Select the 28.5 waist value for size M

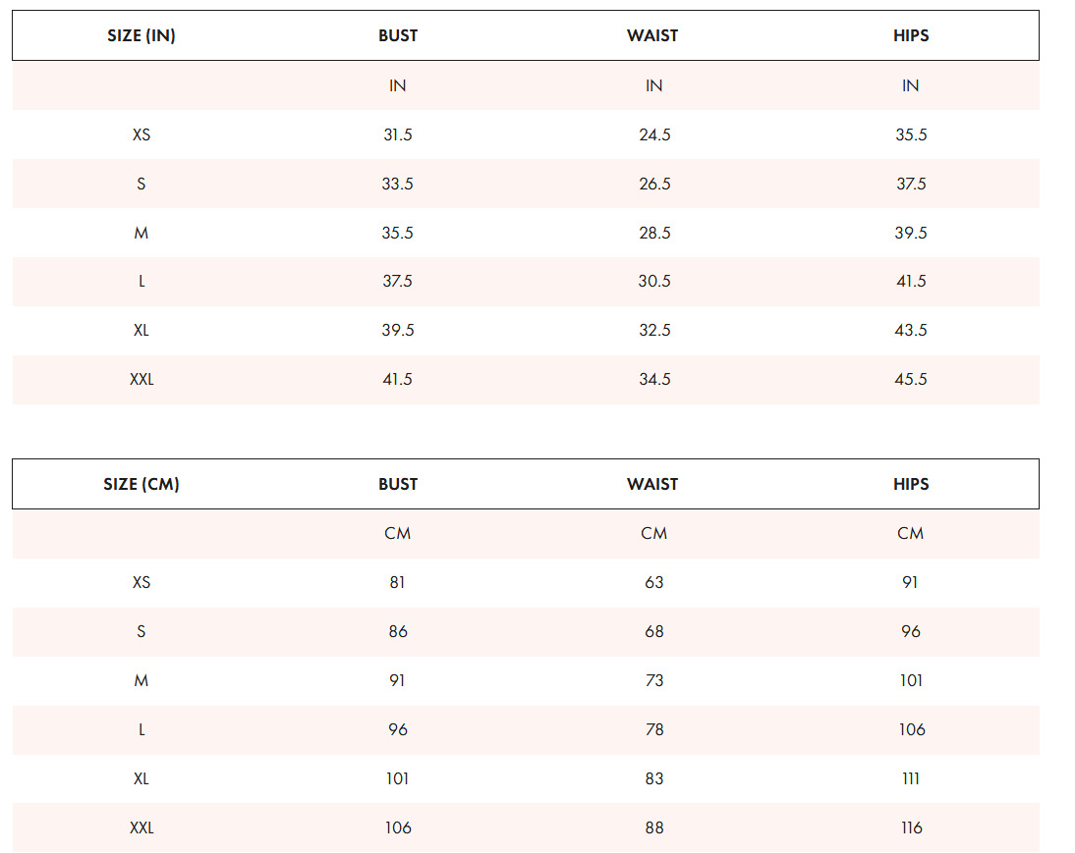(654, 234)
